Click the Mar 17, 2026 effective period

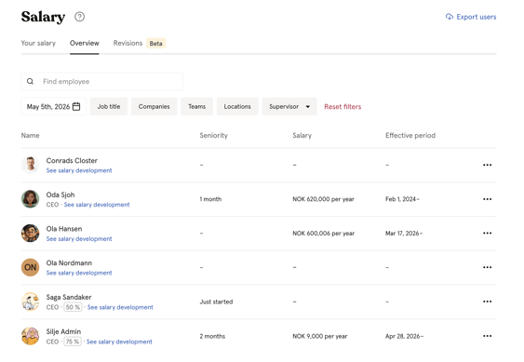coord(404,234)
